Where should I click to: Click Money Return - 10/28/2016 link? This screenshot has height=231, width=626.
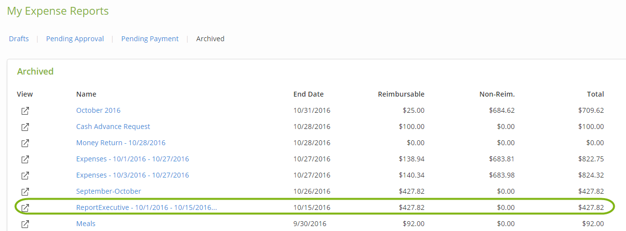pyautogui.click(x=121, y=143)
